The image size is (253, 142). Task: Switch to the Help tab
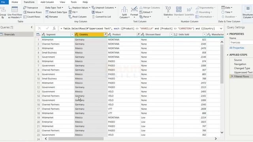[x=85, y=2]
